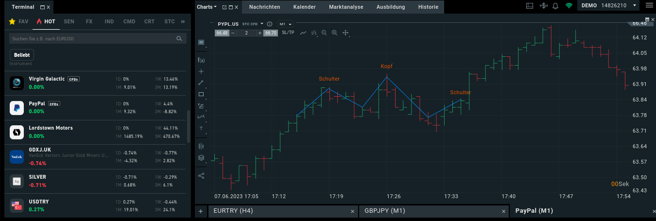Pop out the Terminal panel
Screen dimensions: 656x221
tap(42, 7)
